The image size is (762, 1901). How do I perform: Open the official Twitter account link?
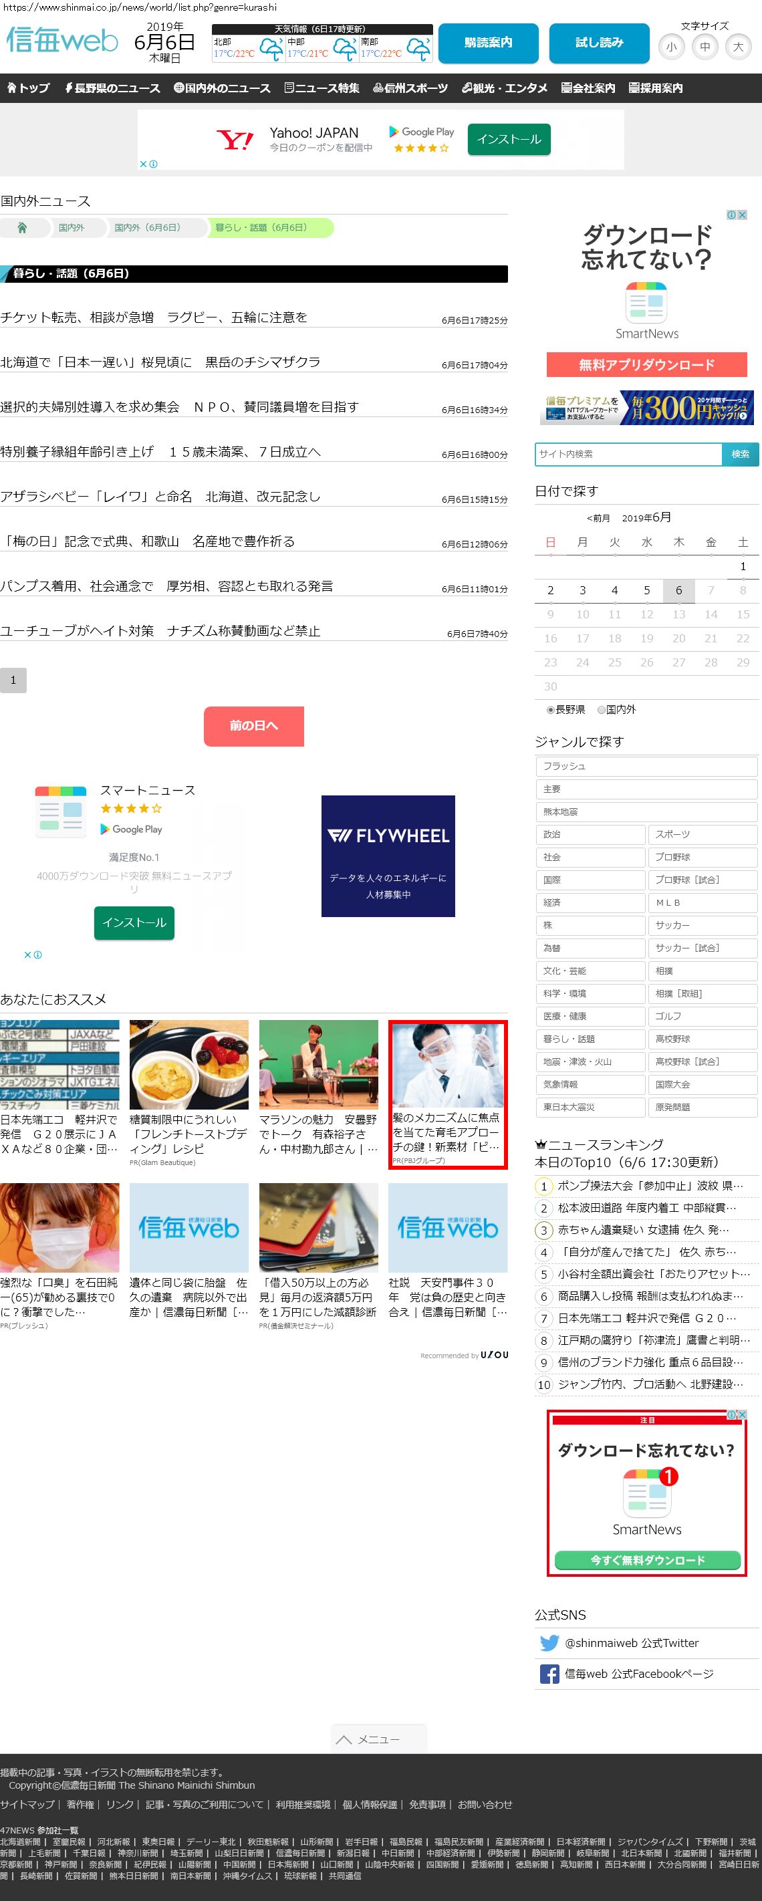tap(631, 1643)
